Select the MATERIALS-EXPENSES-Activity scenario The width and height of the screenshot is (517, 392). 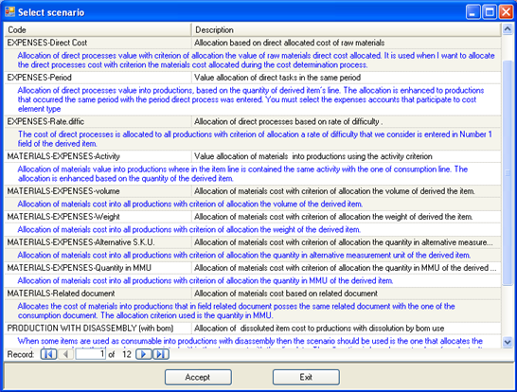[x=253, y=156]
